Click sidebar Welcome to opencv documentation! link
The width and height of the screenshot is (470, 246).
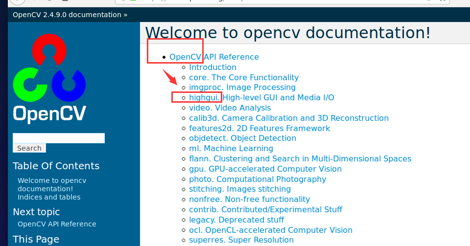pos(52,185)
